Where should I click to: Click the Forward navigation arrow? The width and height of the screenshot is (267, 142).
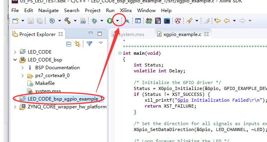point(242,21)
